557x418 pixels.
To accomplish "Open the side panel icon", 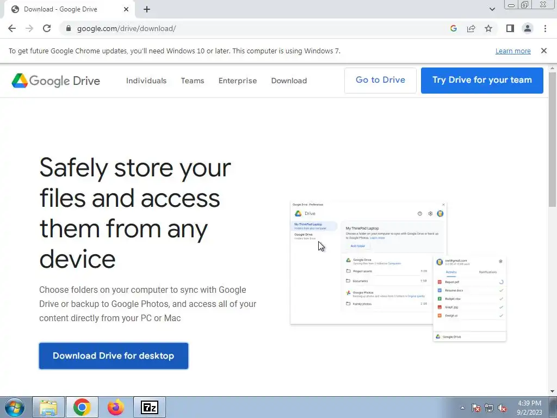I will point(510,28).
